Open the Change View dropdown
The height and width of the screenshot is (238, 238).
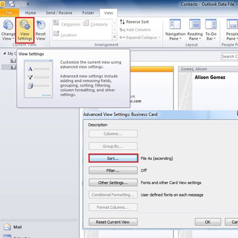8,30
